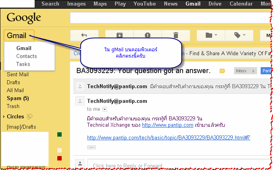Image resolution: width=273 pixels, height=170 pixels.
Task: Open the Gmail dropdown switcher
Action: 19,35
